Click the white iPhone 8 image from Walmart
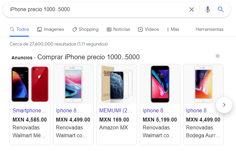 [x=73, y=84]
